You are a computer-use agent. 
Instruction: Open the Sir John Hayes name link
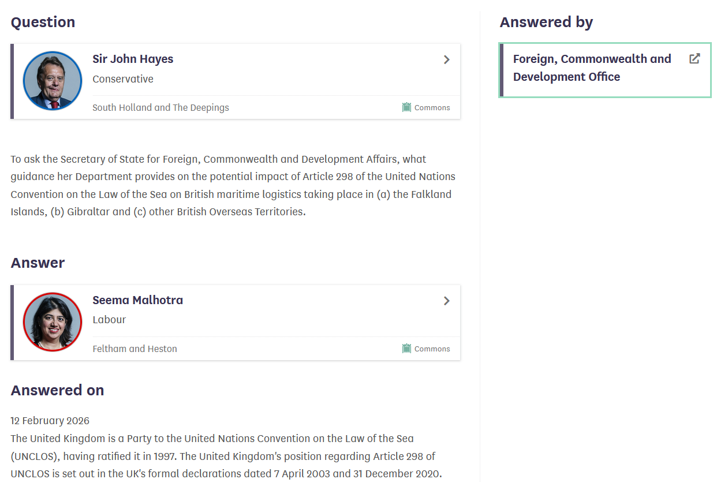[133, 59]
